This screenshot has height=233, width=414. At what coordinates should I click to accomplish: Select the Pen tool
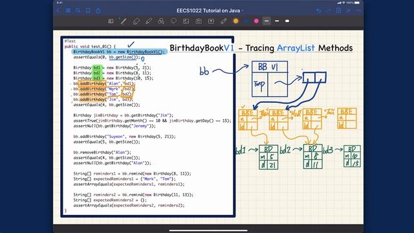click(x=124, y=21)
